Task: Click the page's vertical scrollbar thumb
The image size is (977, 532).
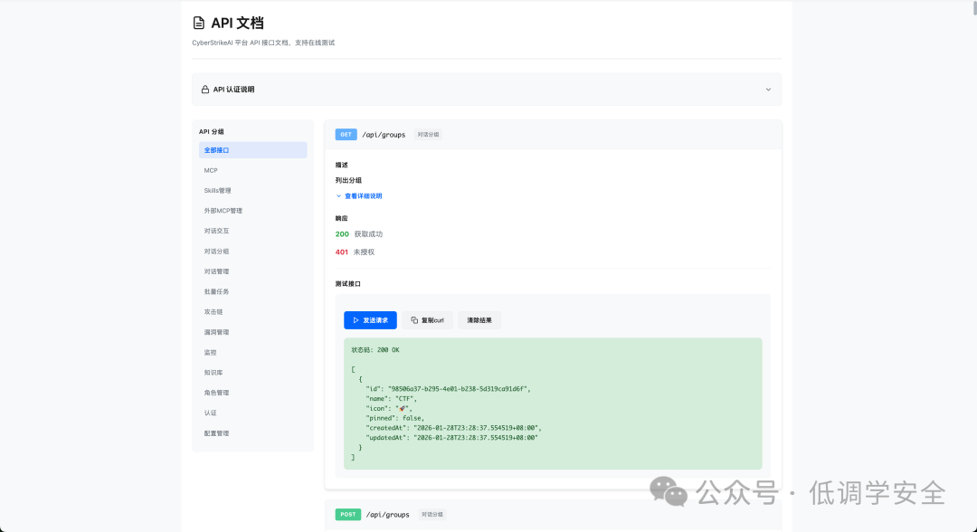Action: (x=973, y=7)
